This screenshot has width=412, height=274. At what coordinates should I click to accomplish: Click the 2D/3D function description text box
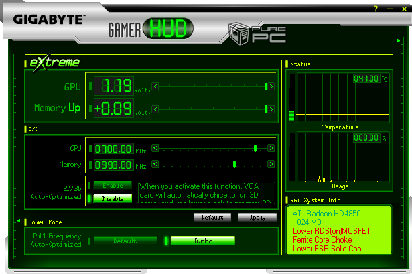pos(206,193)
